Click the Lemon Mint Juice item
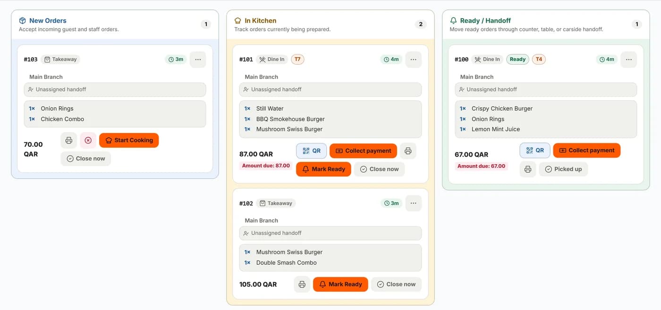The image size is (661, 310). pyautogui.click(x=496, y=129)
